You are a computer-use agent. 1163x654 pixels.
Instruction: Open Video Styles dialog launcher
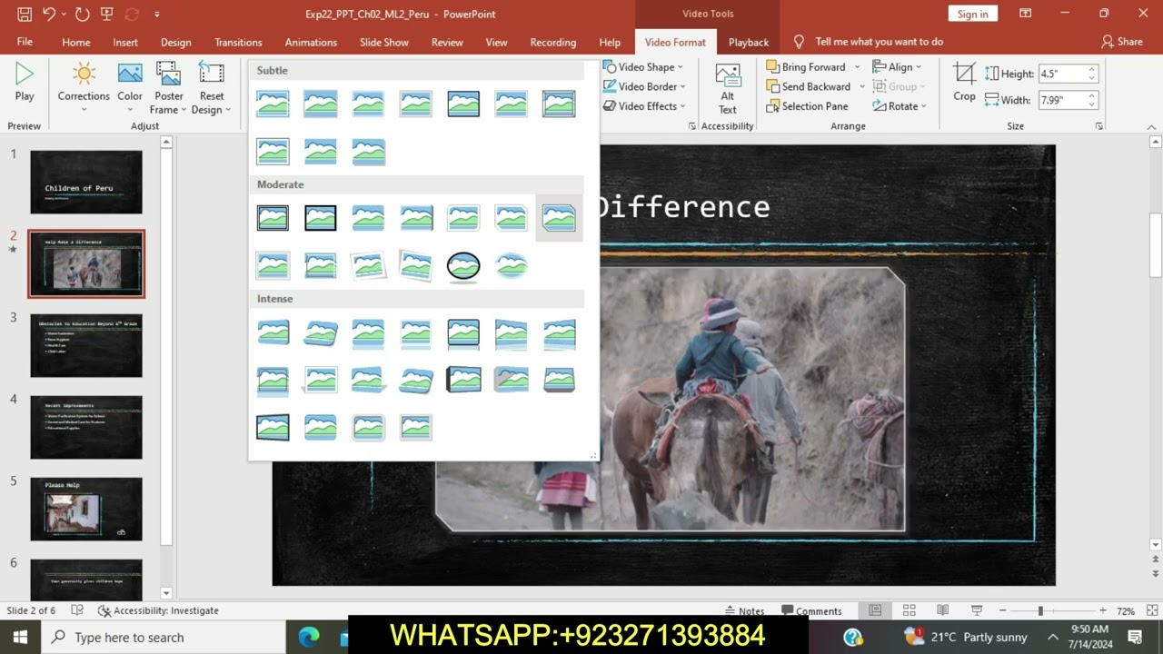click(x=692, y=126)
